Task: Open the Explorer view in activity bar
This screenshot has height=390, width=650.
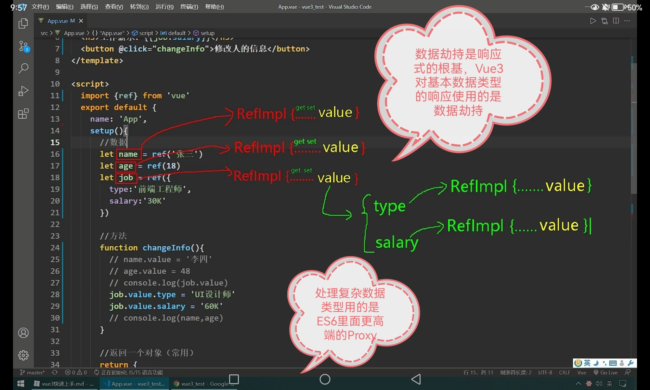Action: pos(23,23)
